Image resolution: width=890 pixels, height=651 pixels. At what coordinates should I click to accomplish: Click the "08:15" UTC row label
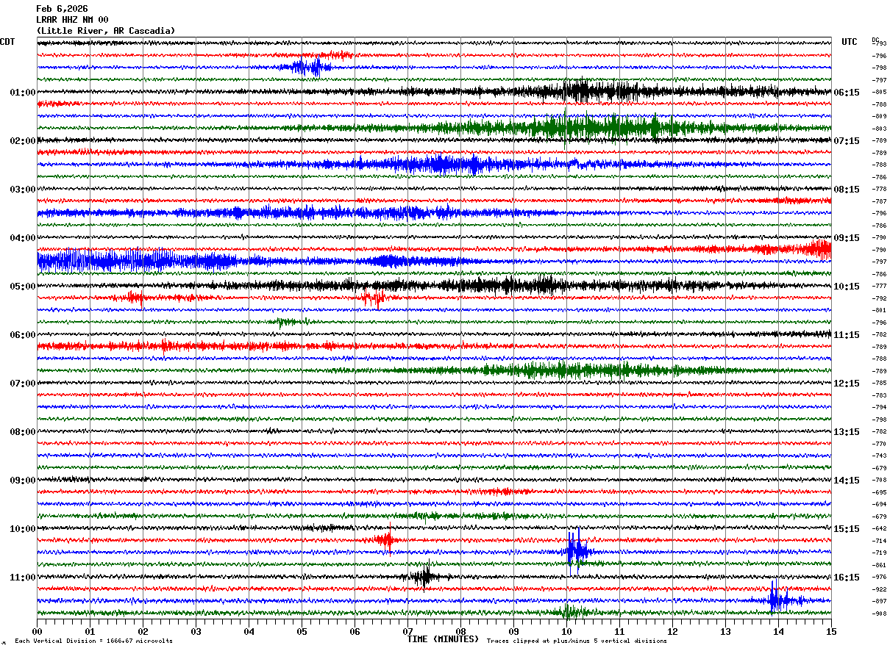(847, 190)
